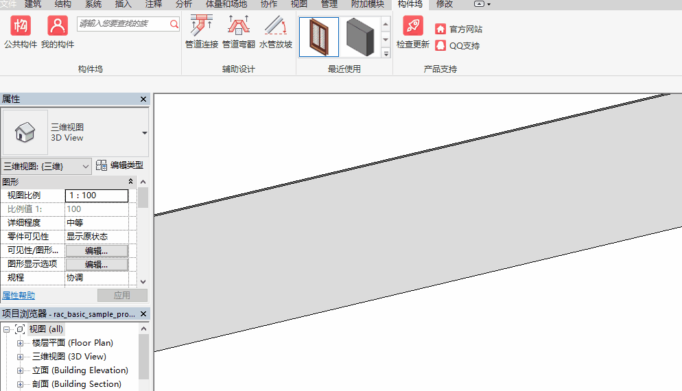Select 视图 (all) tree item
Viewport: 682px width, 391px height.
point(46,329)
